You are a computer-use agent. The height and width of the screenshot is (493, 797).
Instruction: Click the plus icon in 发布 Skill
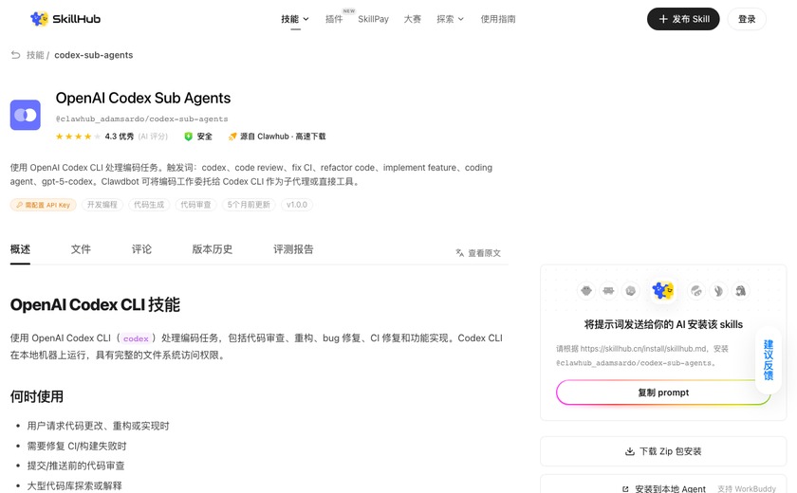[x=663, y=19]
